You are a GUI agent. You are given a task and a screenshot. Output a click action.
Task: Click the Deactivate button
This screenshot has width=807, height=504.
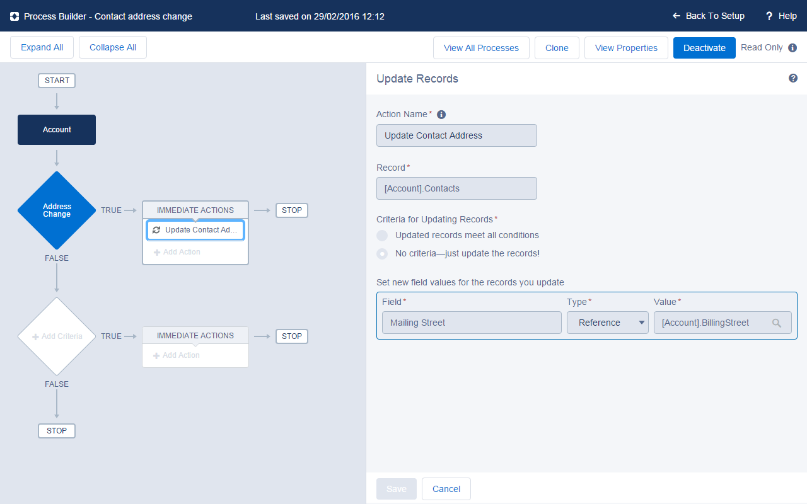[704, 48]
